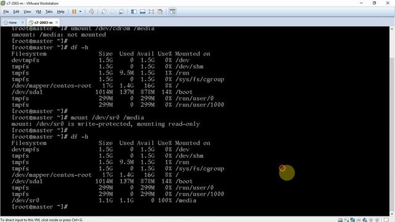Restore down the VMware Workstation window
The width and height of the screenshot is (395, 222).
(375, 3)
